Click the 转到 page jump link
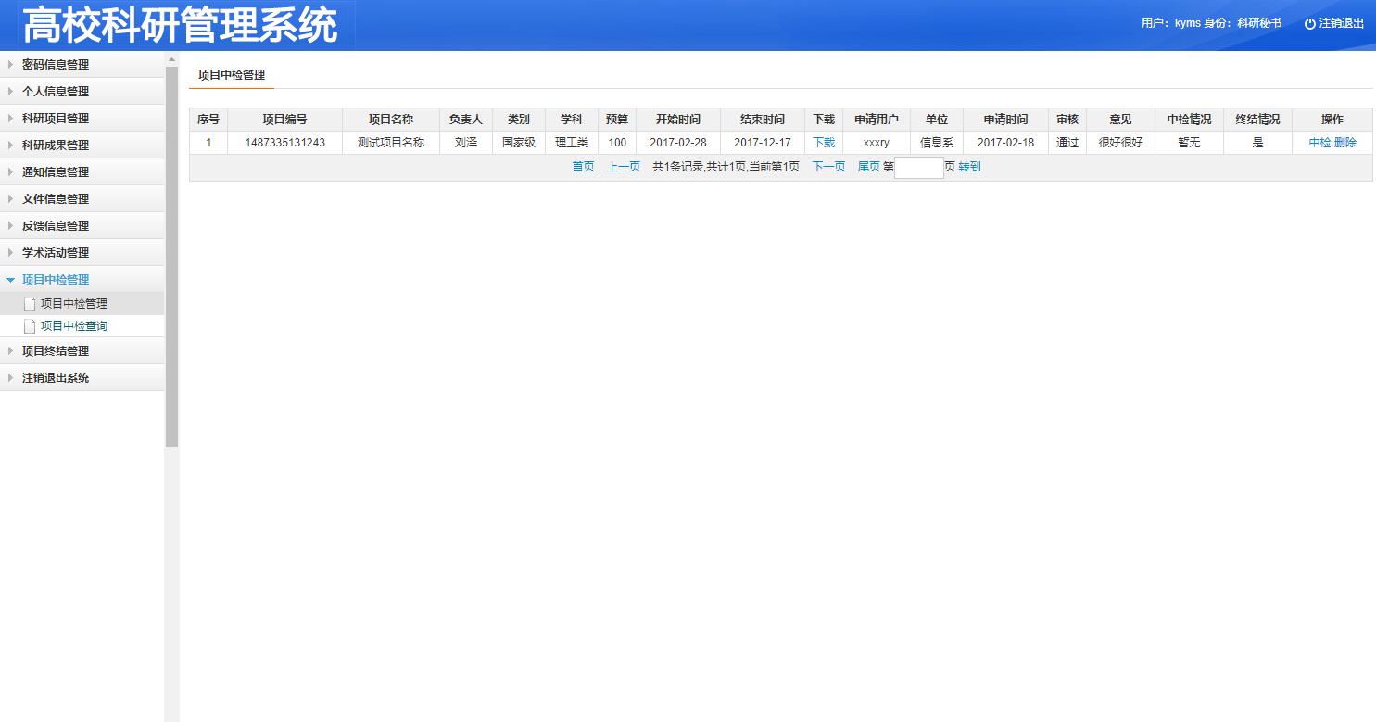The image size is (1376, 722). click(x=969, y=167)
